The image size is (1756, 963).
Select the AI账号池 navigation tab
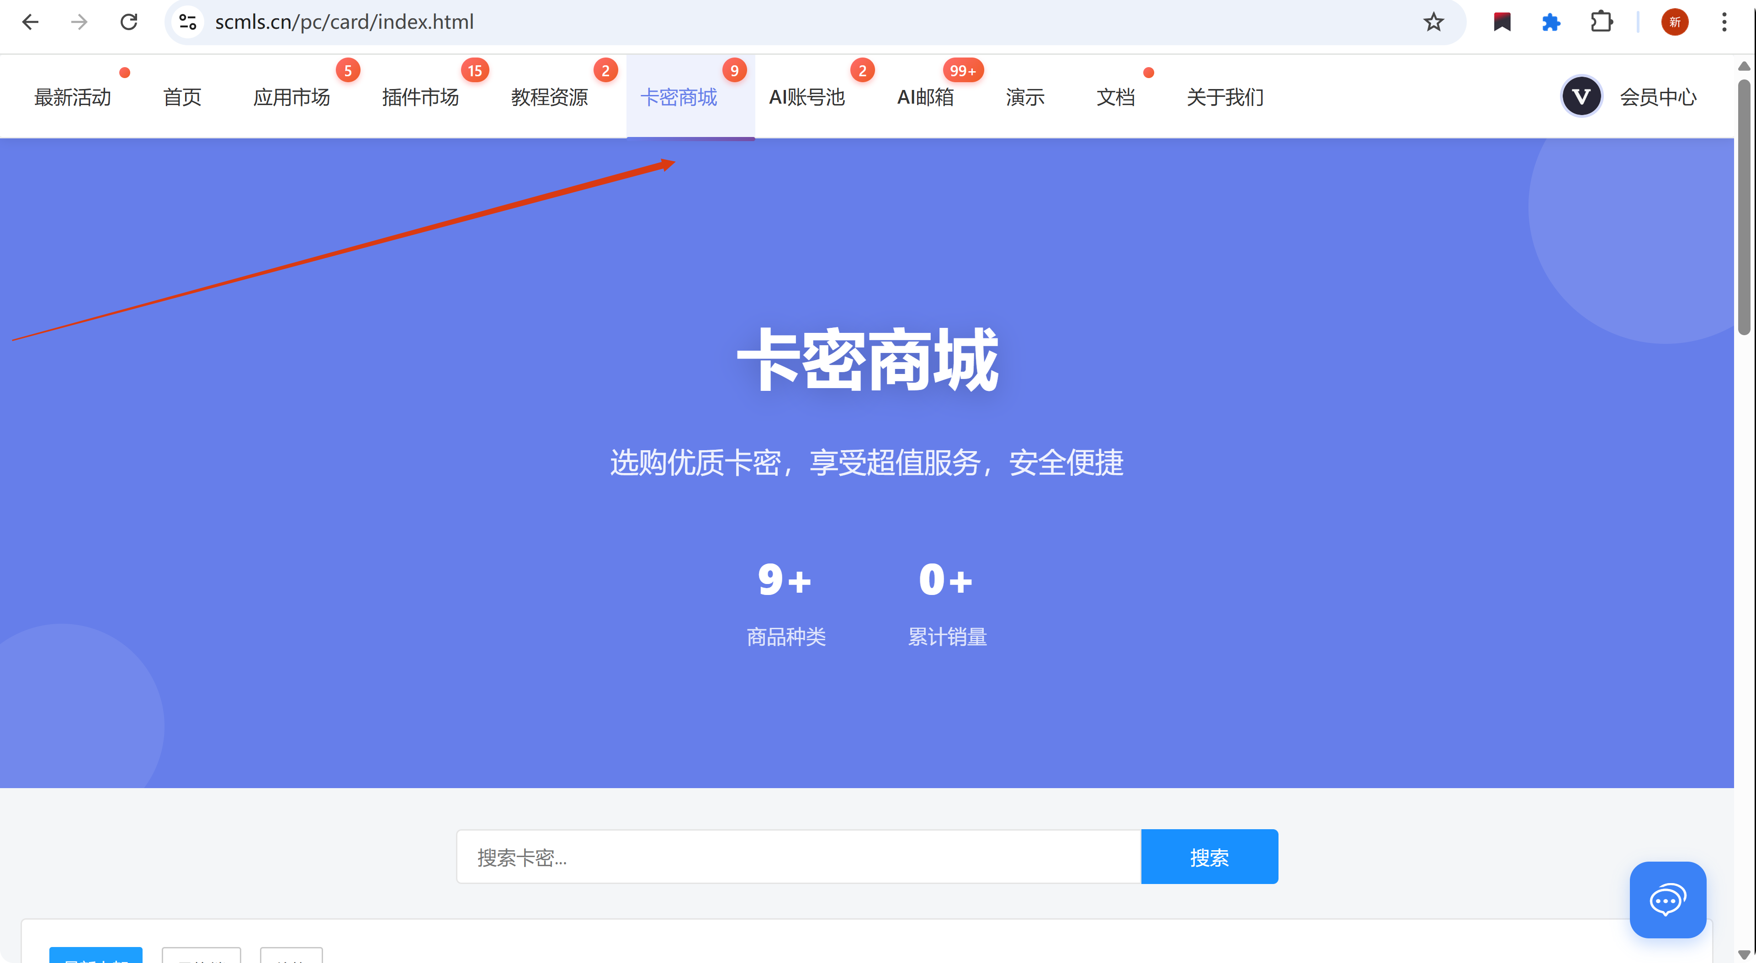(x=806, y=97)
